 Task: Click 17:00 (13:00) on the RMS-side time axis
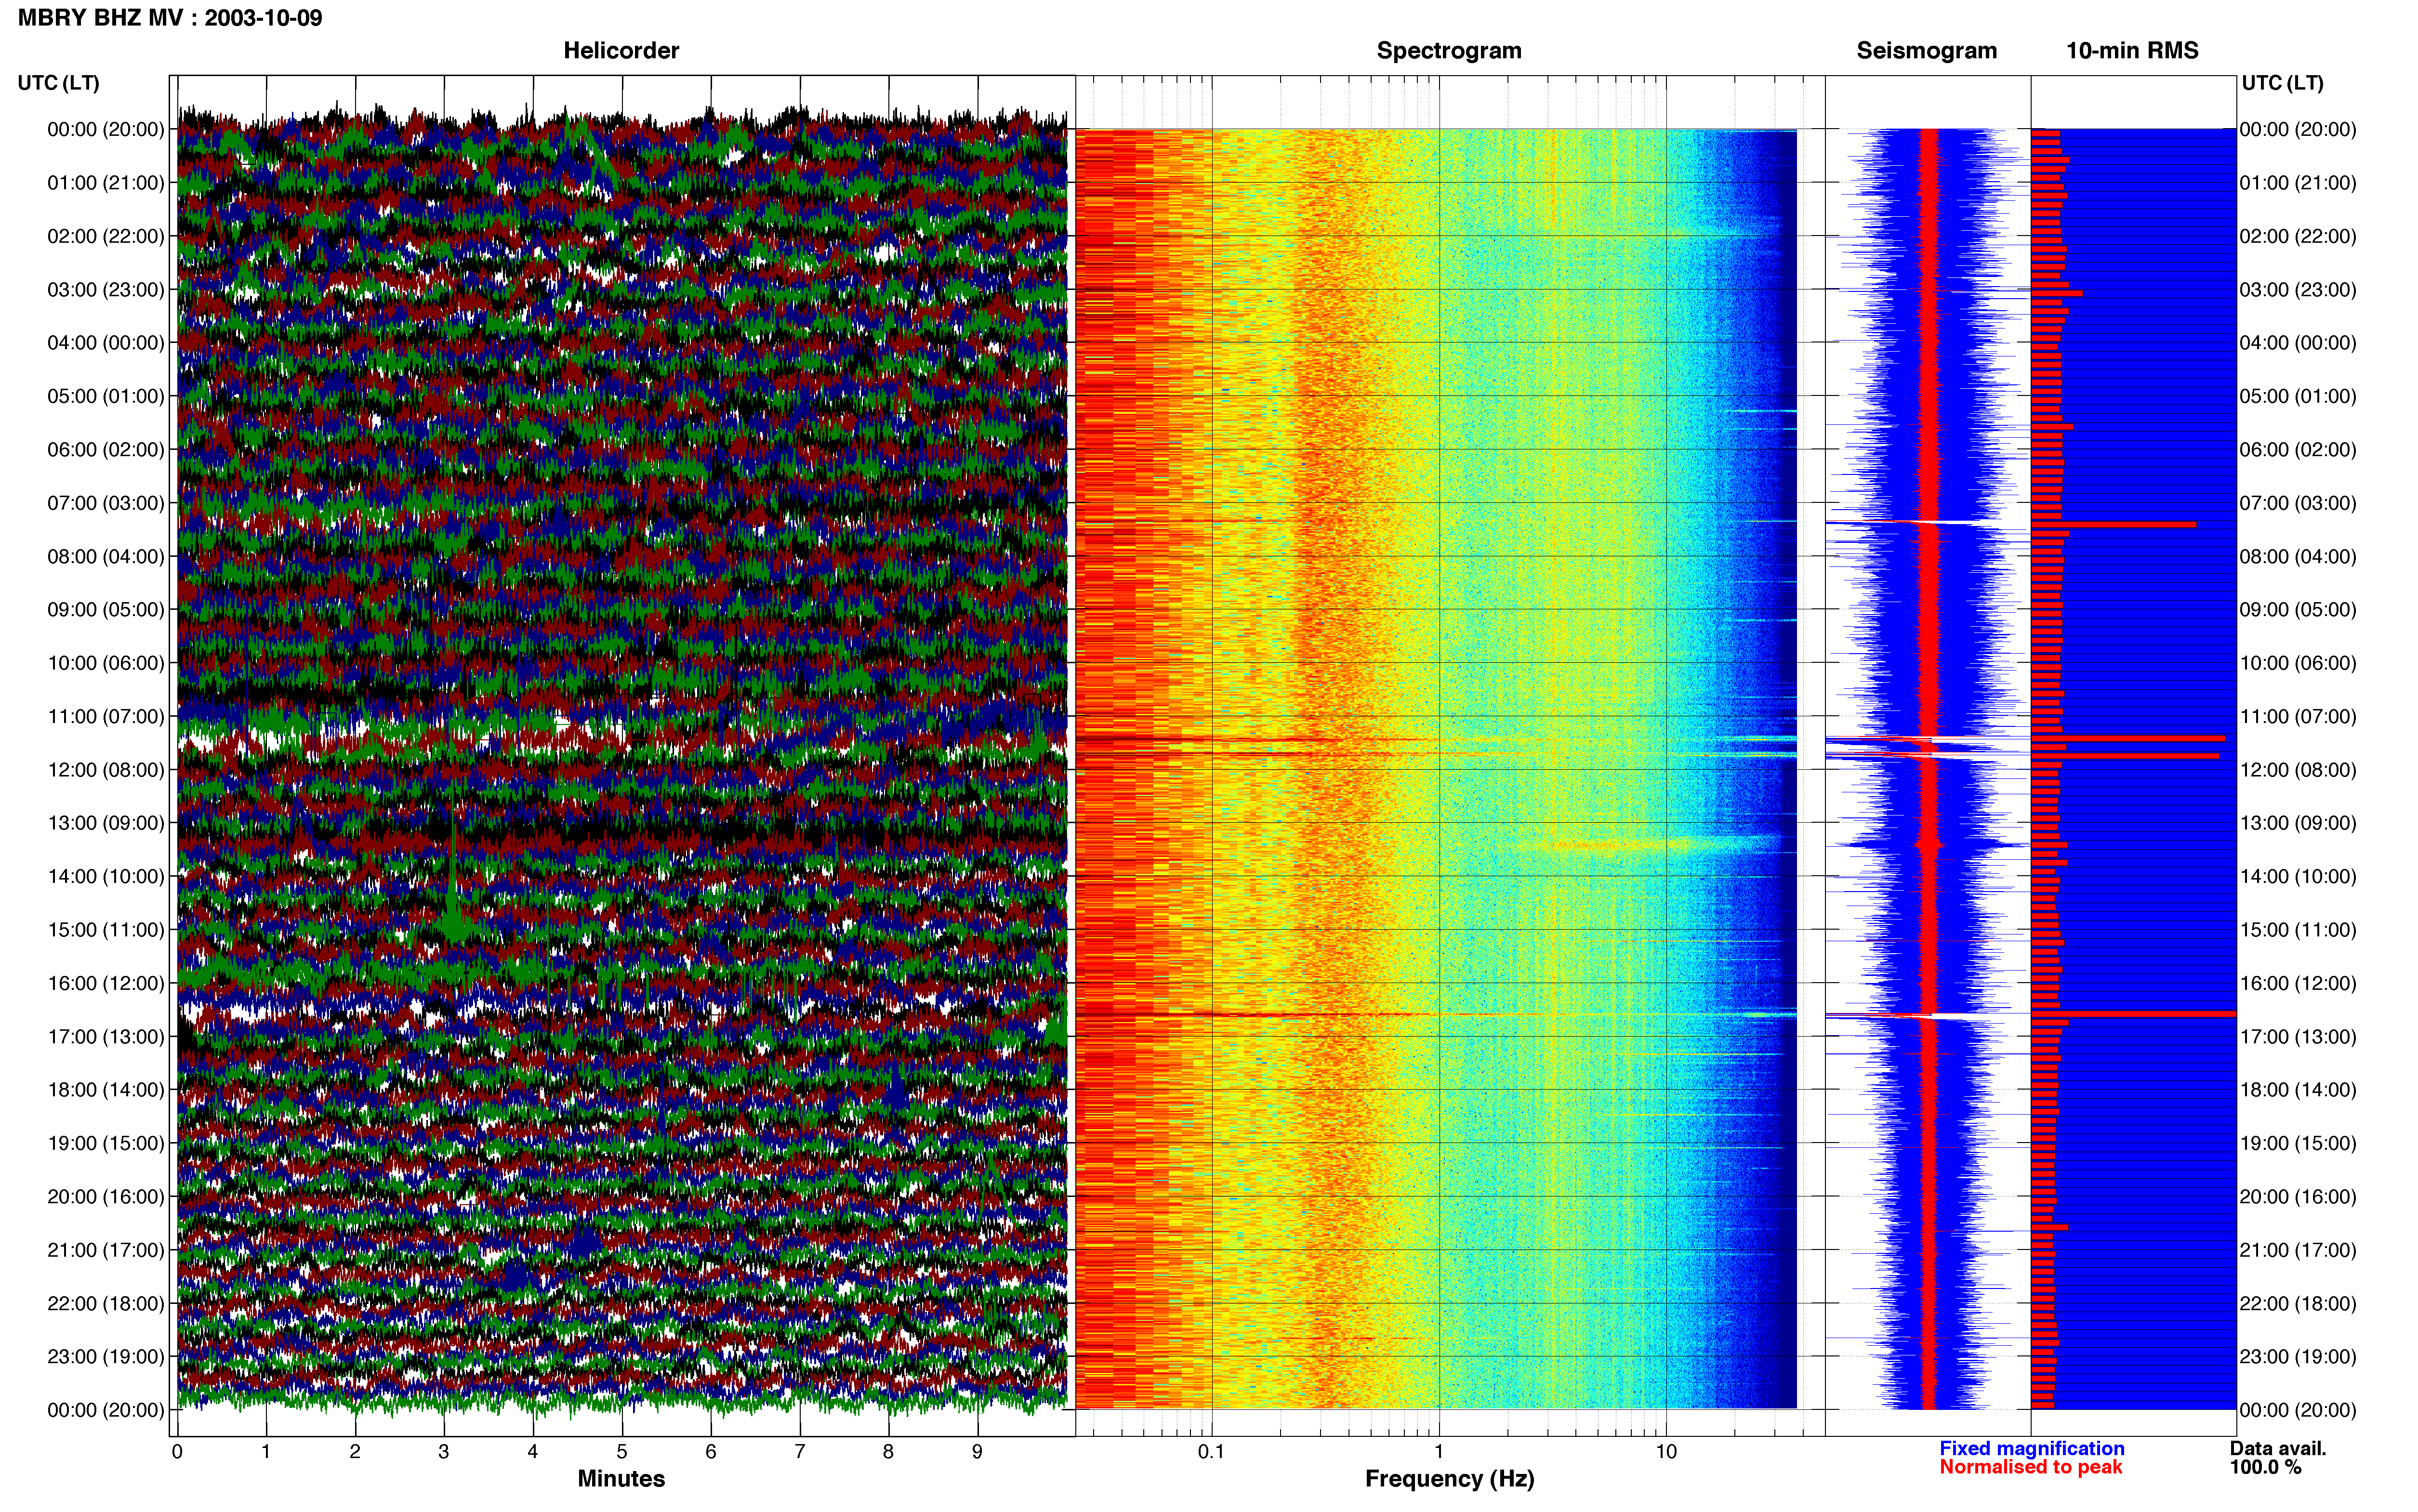[2298, 1037]
